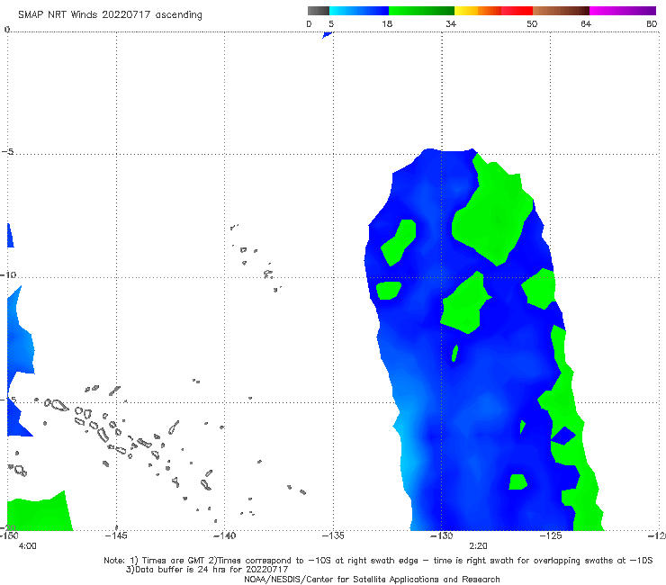Screen dimensions: 666x585
Task: Click the '-135' longitude axis label
Action: (333, 535)
